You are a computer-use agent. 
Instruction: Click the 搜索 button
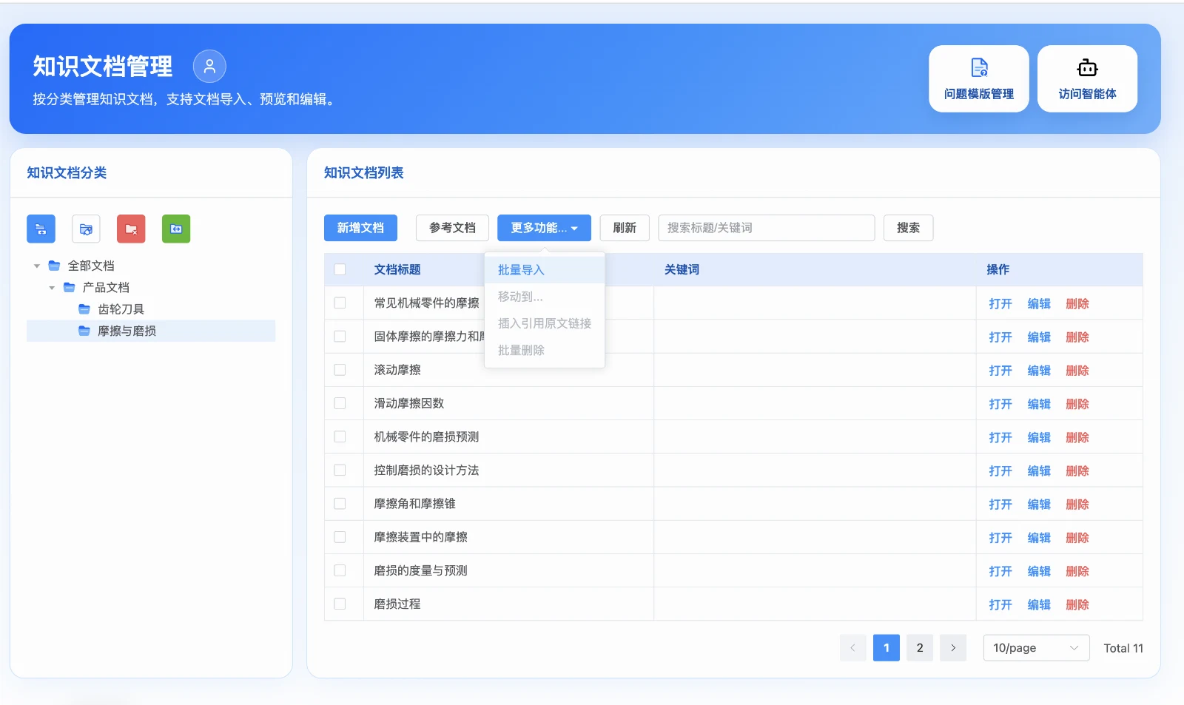click(908, 228)
